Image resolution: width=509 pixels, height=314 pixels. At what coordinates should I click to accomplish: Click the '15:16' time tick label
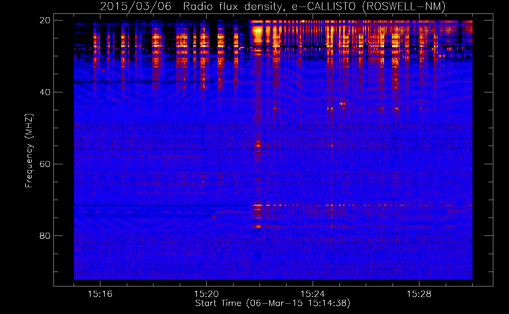pyautogui.click(x=100, y=294)
